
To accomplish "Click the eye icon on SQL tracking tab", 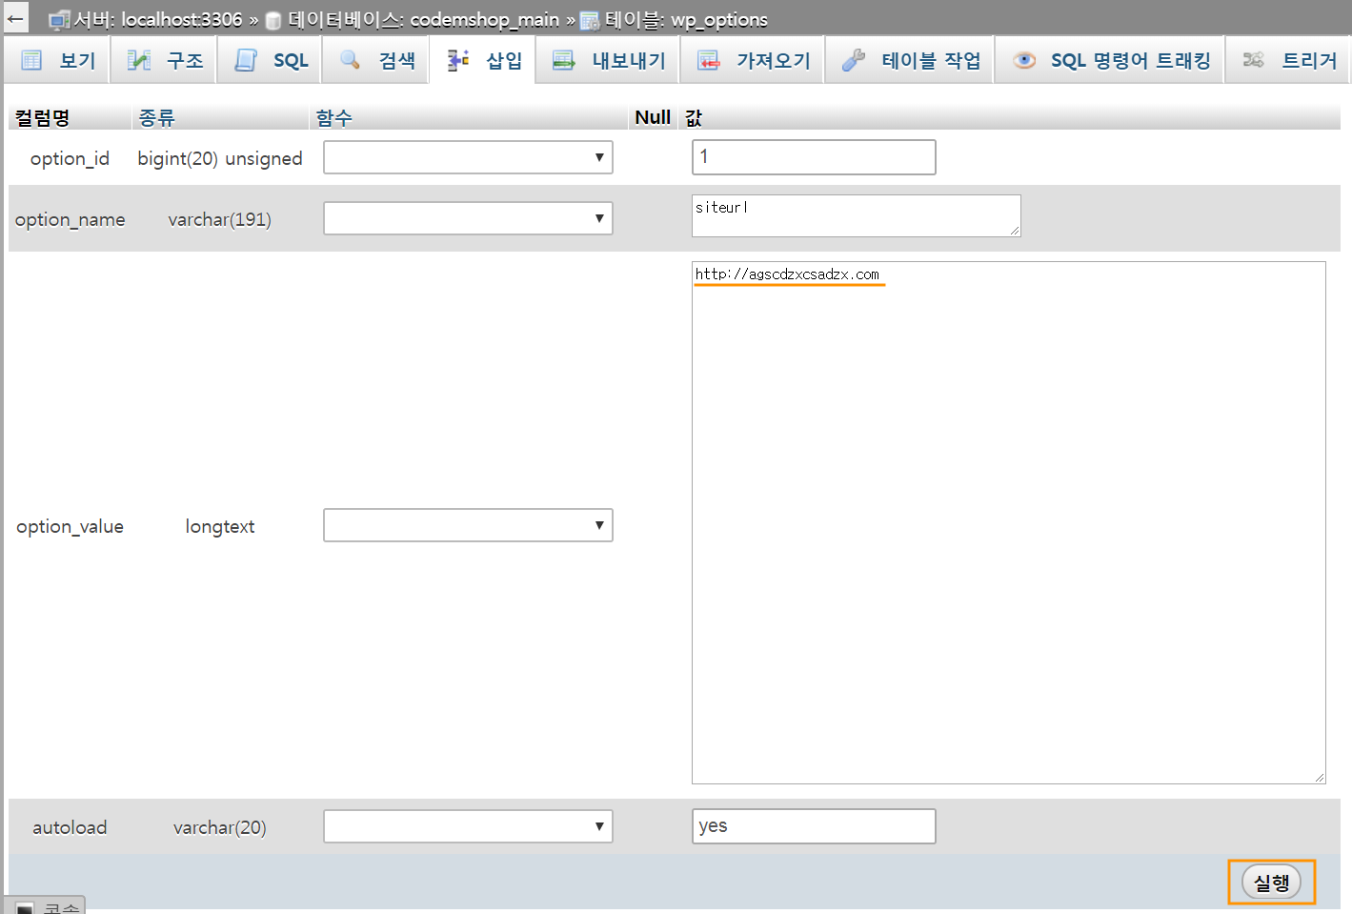I will 1024,60.
